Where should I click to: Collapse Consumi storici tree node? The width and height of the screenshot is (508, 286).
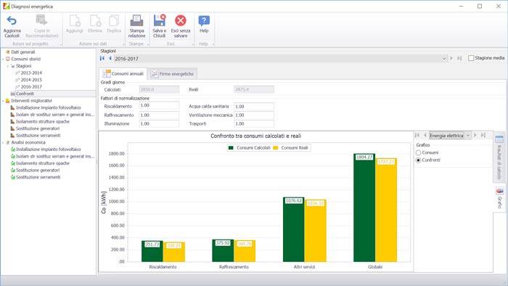pyautogui.click(x=3, y=59)
